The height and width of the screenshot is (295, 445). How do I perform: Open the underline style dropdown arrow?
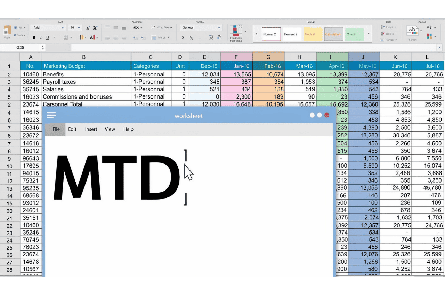(x=53, y=37)
